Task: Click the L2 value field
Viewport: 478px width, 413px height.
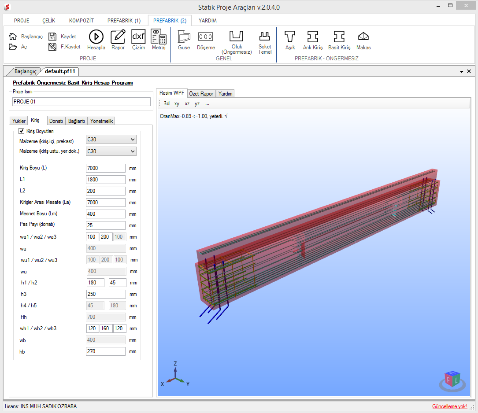Action: click(x=106, y=191)
